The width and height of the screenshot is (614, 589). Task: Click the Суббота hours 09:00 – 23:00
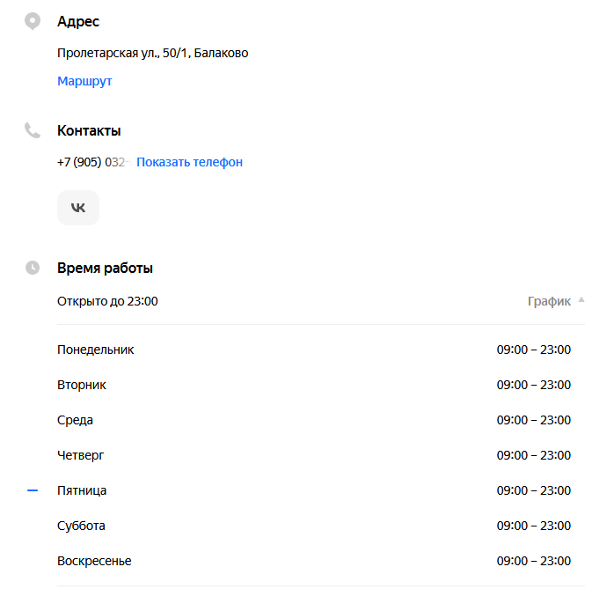point(533,526)
